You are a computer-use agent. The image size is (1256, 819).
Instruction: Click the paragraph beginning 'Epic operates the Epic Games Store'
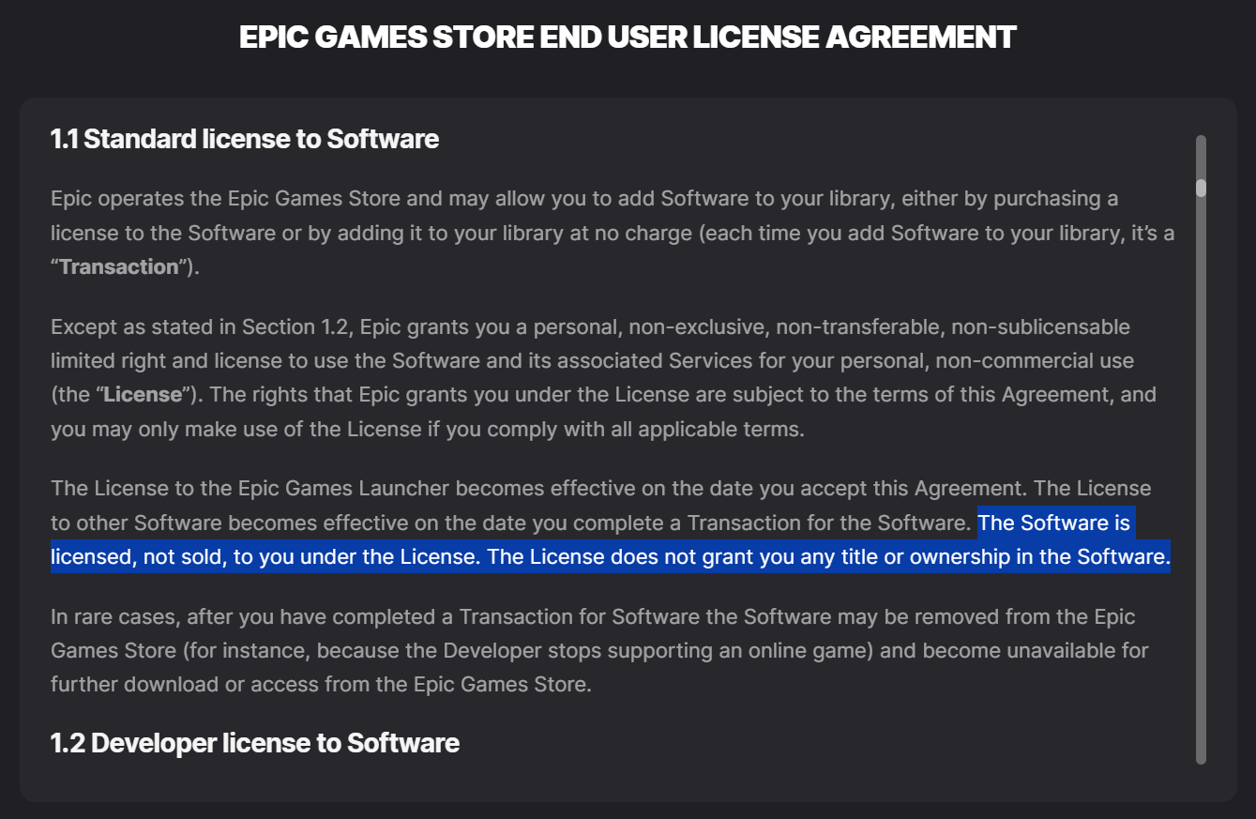(613, 233)
